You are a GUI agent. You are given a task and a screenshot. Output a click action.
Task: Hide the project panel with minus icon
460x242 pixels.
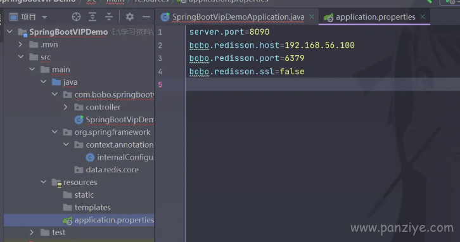coord(146,17)
